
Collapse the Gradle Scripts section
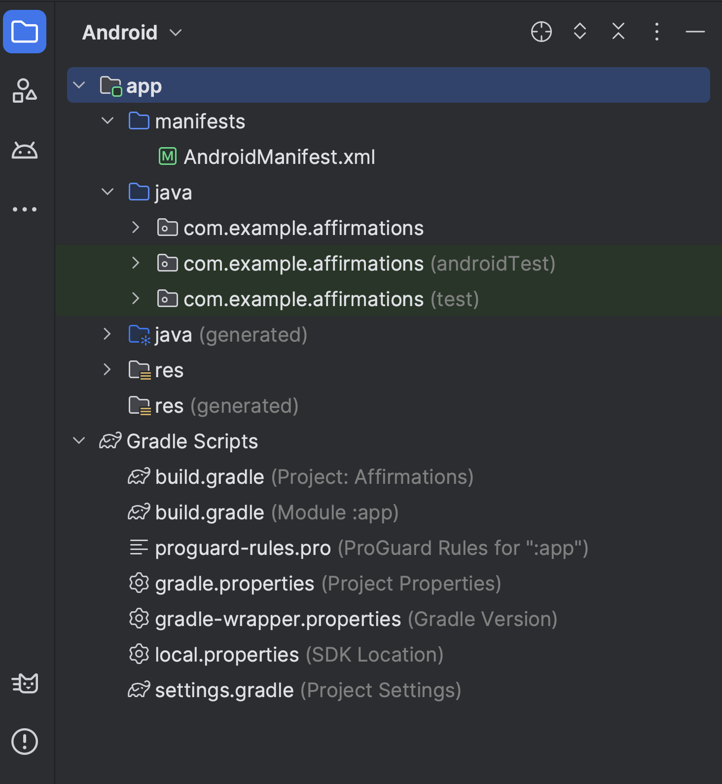(x=79, y=441)
